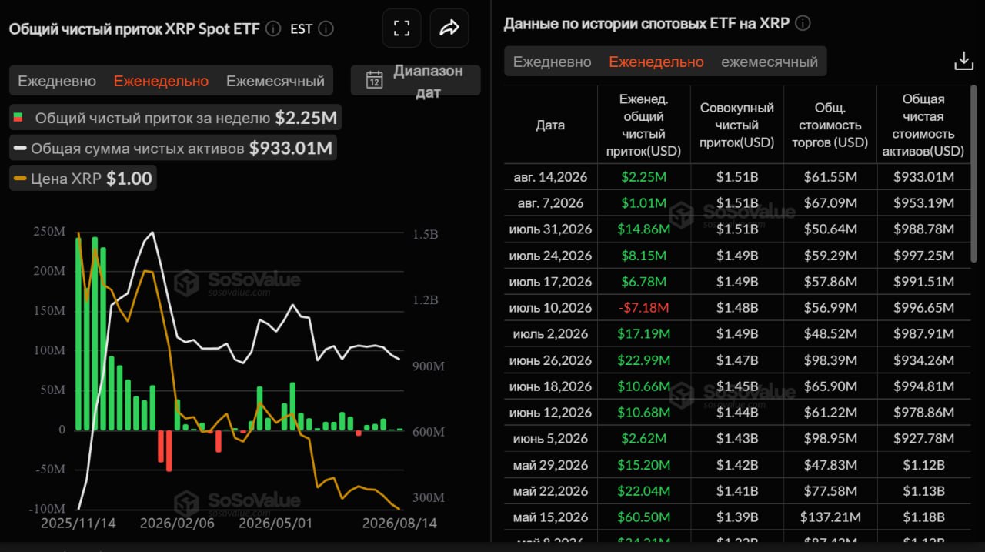Click the май 29,2026 date cell
This screenshot has width=985, height=552.
550,465
